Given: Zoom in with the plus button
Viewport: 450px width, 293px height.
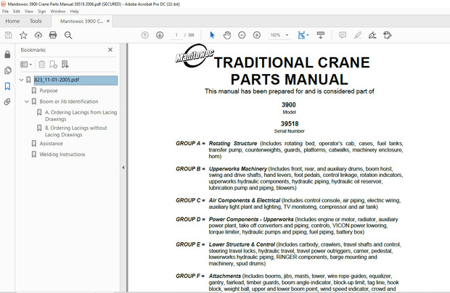Looking at the screenshot, I should pyautogui.click(x=257, y=36).
